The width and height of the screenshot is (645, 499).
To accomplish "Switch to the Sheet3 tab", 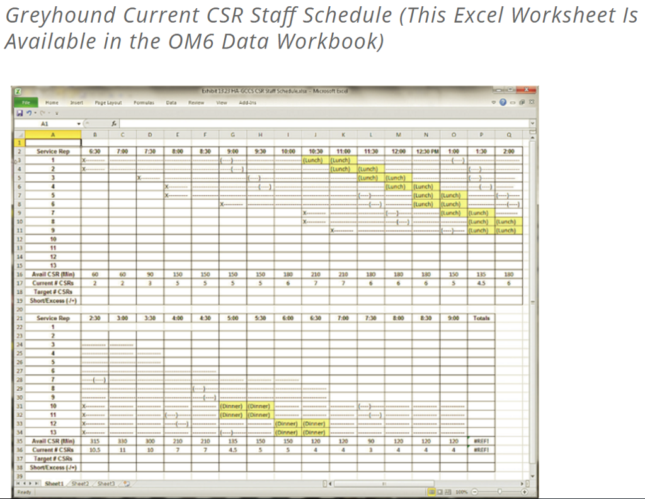I will coord(106,483).
